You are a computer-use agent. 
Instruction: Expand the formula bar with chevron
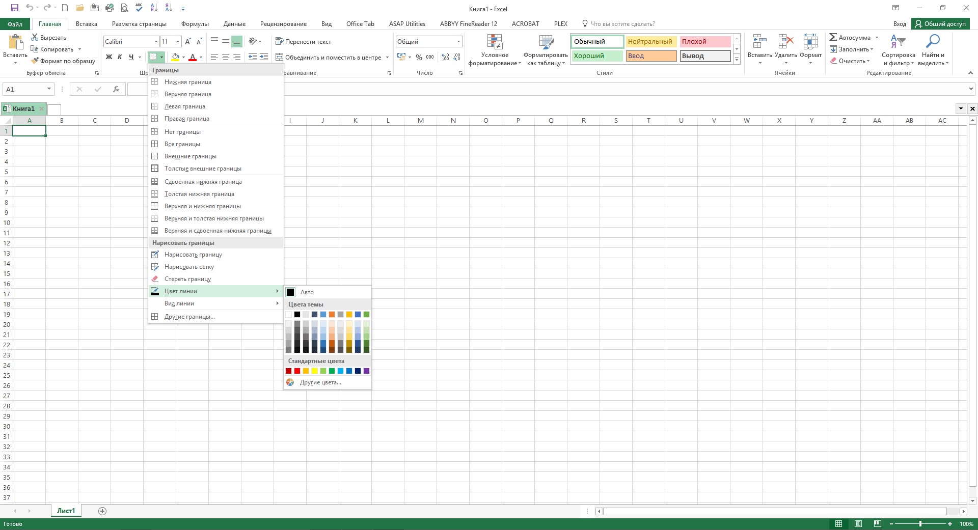pos(971,89)
